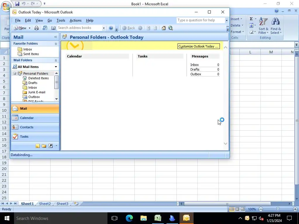Click the Windows Start button
The width and height of the screenshot is (299, 224).
7,218
